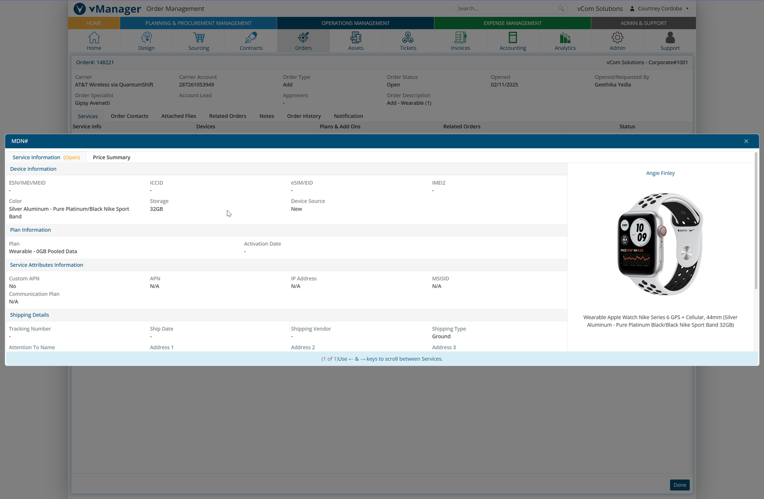Open the Orders target icon

tap(303, 38)
